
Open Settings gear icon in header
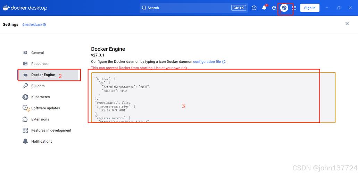(x=284, y=8)
